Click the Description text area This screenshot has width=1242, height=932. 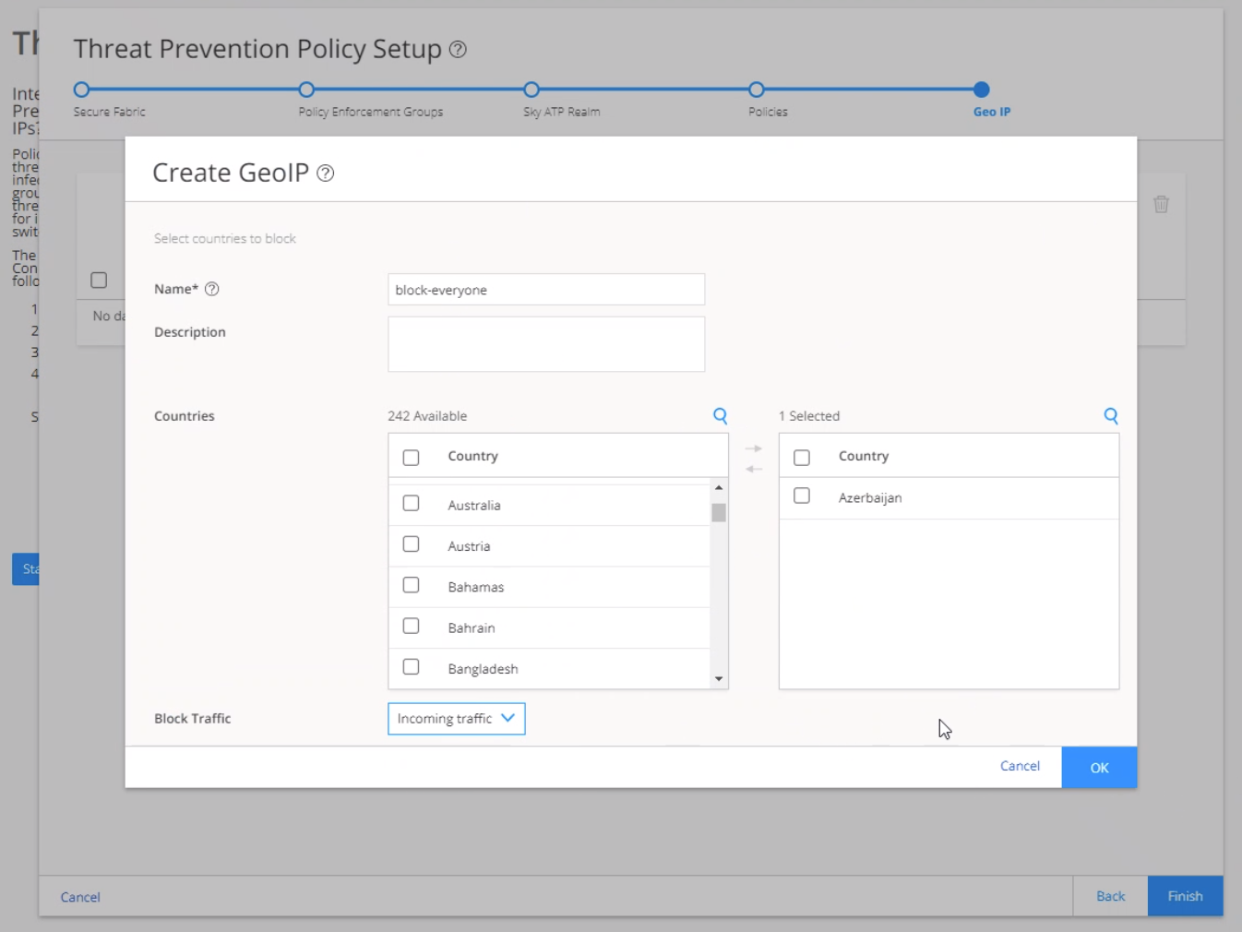[x=546, y=344]
